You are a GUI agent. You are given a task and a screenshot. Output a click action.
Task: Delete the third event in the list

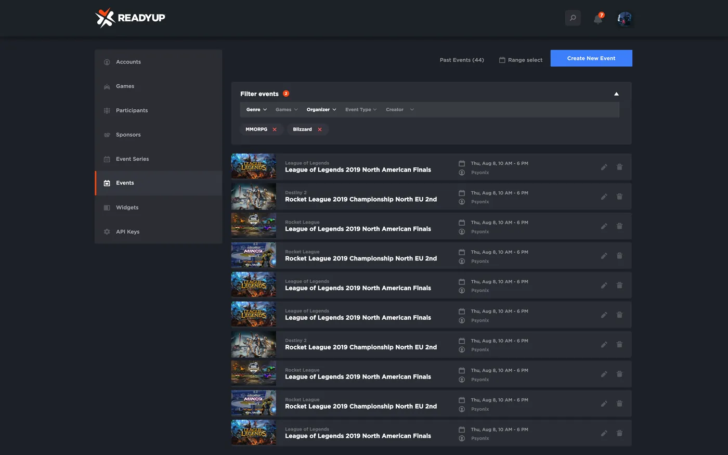coord(619,227)
